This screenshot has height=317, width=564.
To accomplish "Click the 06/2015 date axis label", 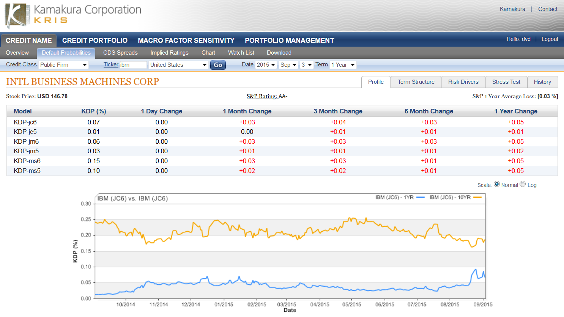I will click(385, 304).
